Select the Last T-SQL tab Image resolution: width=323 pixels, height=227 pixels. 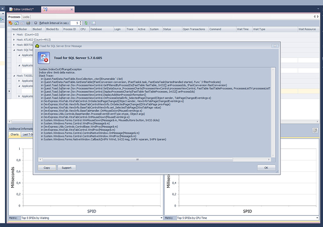point(27,135)
